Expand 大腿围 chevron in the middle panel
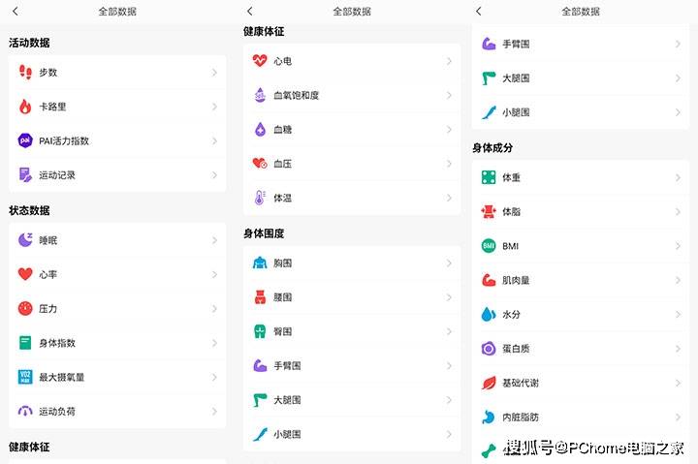 [449, 400]
